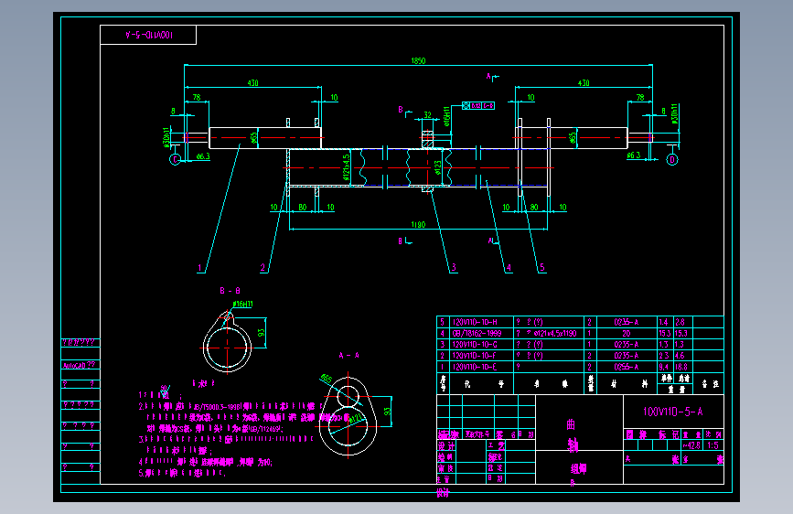Click part callout number 2

[263, 268]
